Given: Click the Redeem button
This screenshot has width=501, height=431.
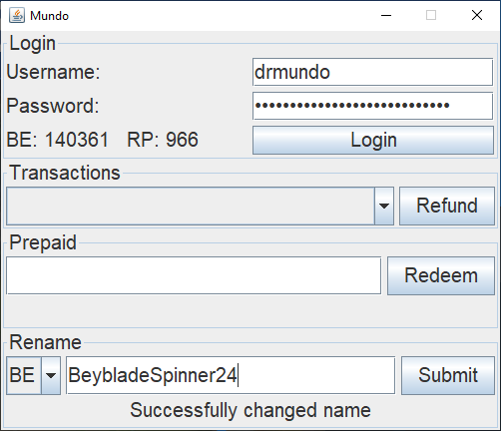Looking at the screenshot, I should (441, 275).
